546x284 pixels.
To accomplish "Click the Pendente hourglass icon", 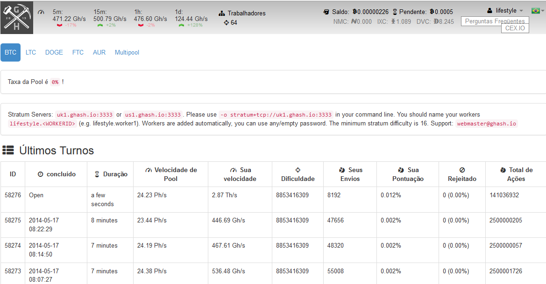I will tap(395, 12).
